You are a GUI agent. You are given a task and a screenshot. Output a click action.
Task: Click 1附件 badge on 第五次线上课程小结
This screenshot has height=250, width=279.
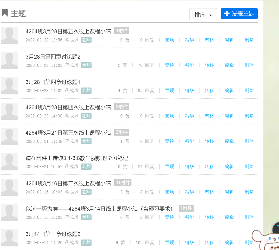(x=121, y=31)
